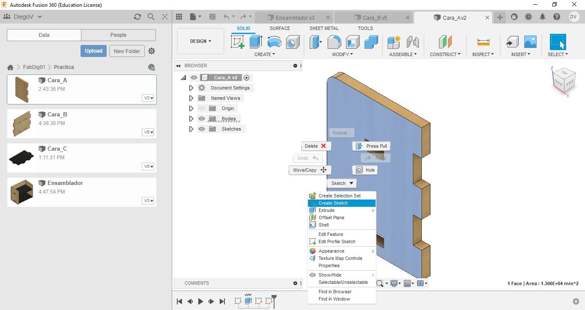Pick the Combine tool icon
Image resolution: width=585 pixels, height=310 pixels.
click(371, 42)
